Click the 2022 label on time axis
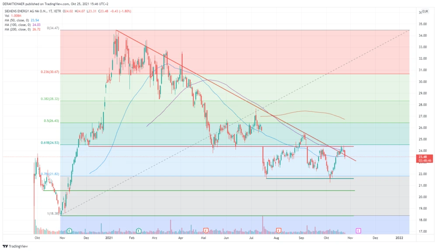437x251 pixels. pyautogui.click(x=399, y=238)
